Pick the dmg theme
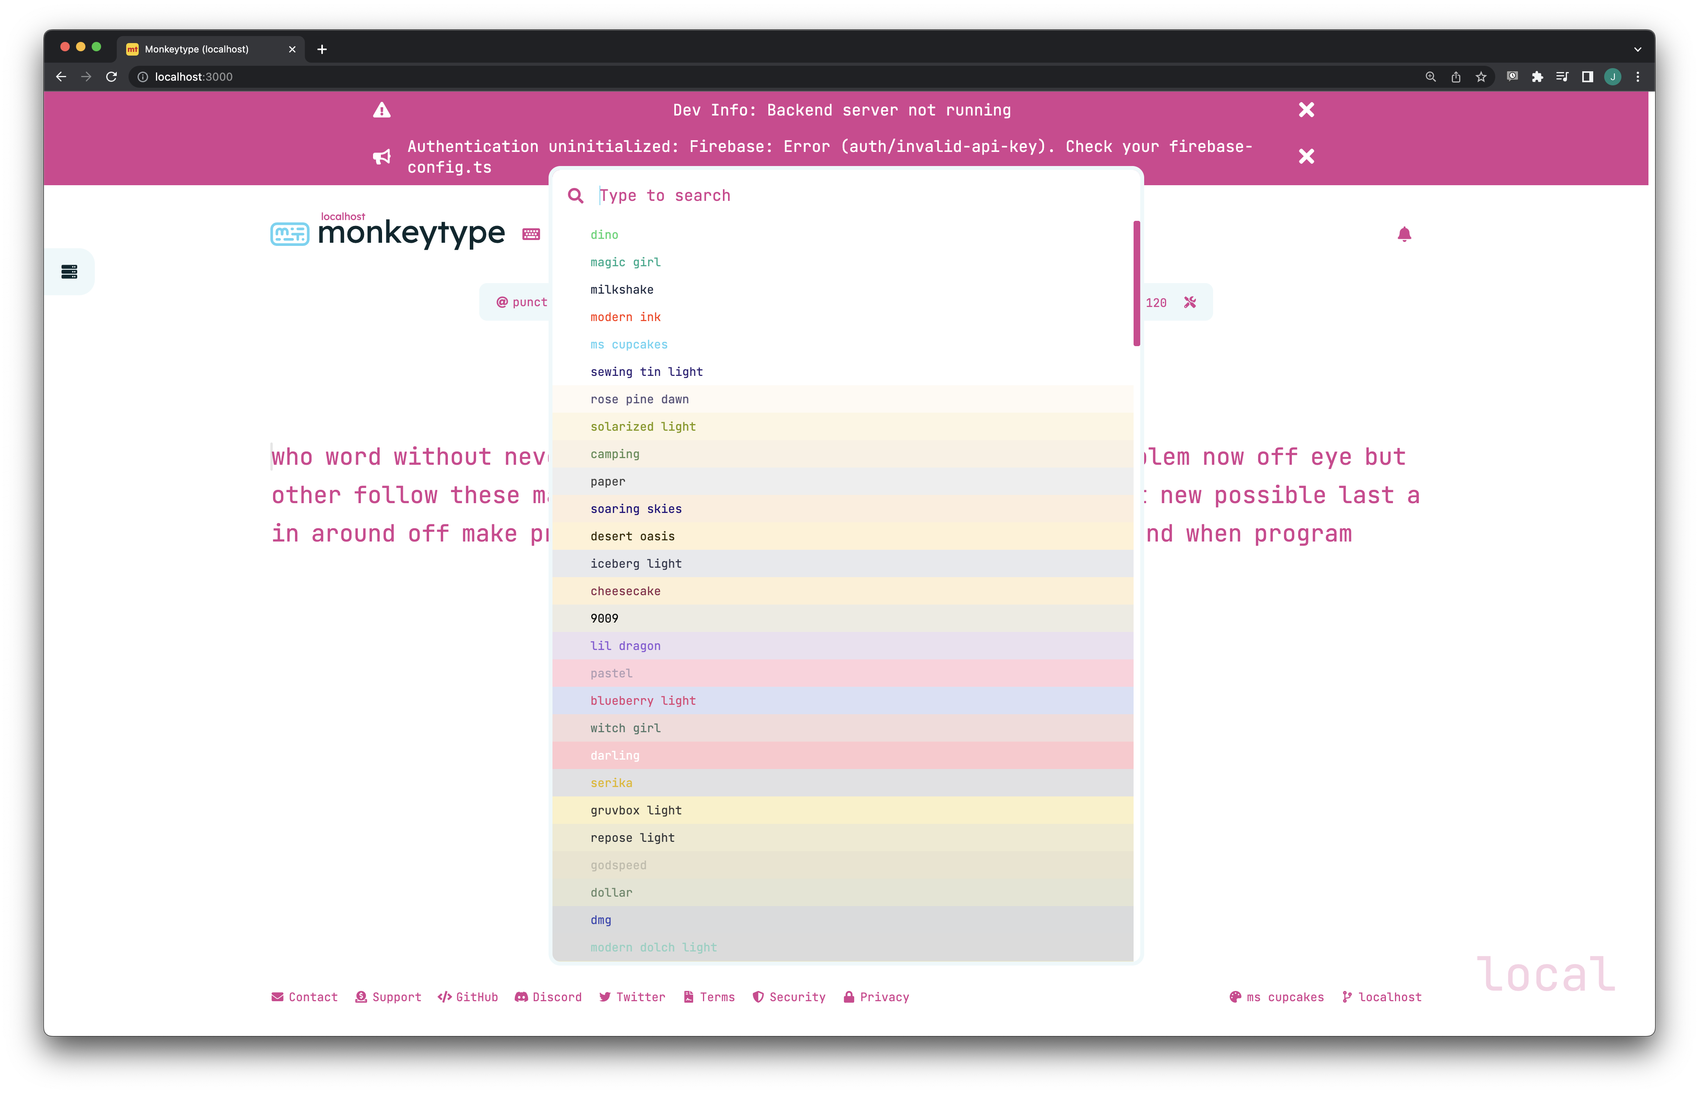The height and width of the screenshot is (1094, 1699). click(843, 920)
